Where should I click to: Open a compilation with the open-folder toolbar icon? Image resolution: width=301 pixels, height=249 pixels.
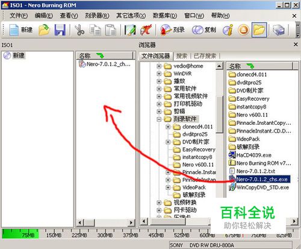point(44,30)
